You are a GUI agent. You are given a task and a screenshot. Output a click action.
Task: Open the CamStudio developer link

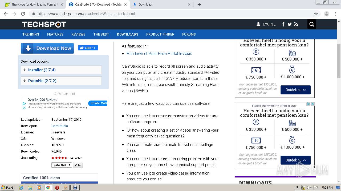point(60,126)
